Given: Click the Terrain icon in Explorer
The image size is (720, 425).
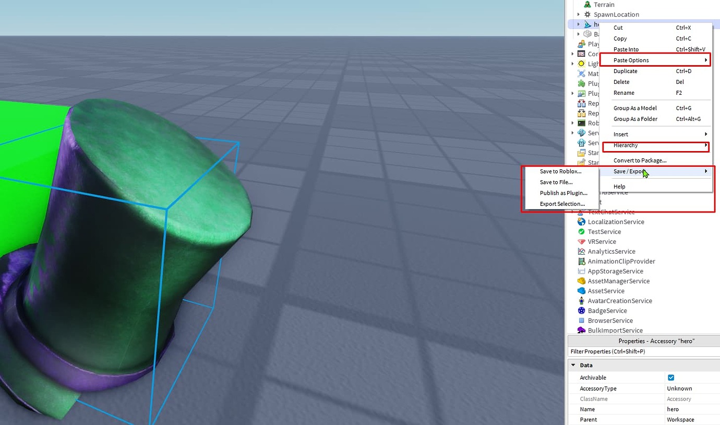Looking at the screenshot, I should (x=587, y=5).
